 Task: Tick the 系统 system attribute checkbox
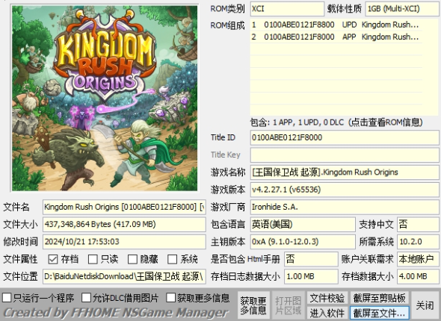(172, 259)
